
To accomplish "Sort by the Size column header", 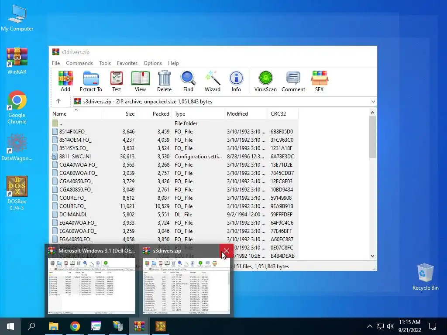I will point(120,114).
